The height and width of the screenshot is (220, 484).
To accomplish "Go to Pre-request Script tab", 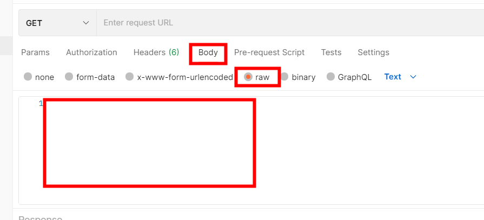I will point(269,52).
